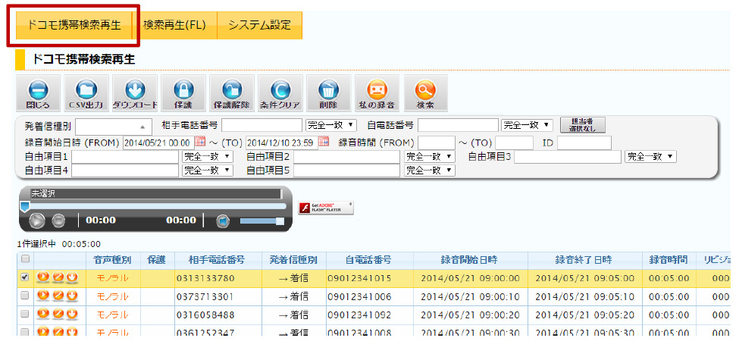Toggle the select-all checkbox in table header
Image resolution: width=736 pixels, height=360 pixels.
point(25,259)
